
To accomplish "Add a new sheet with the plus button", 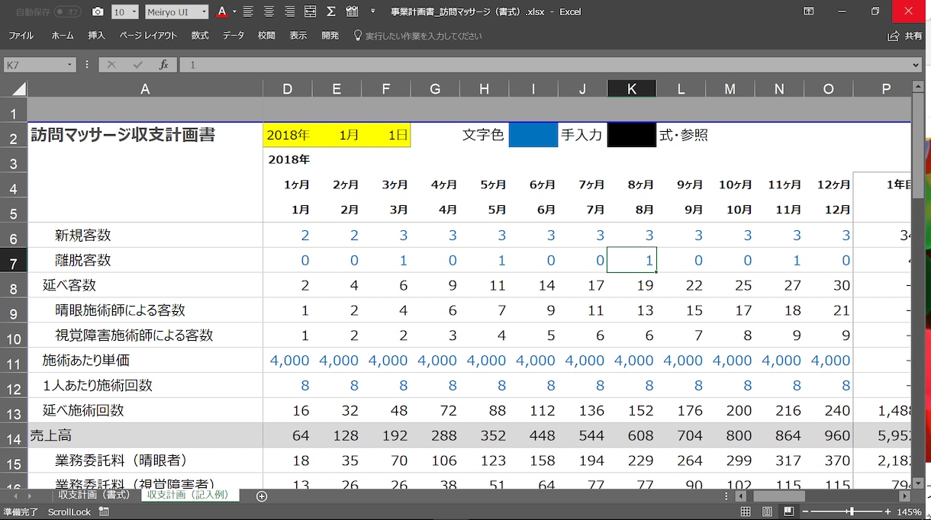I will [262, 496].
